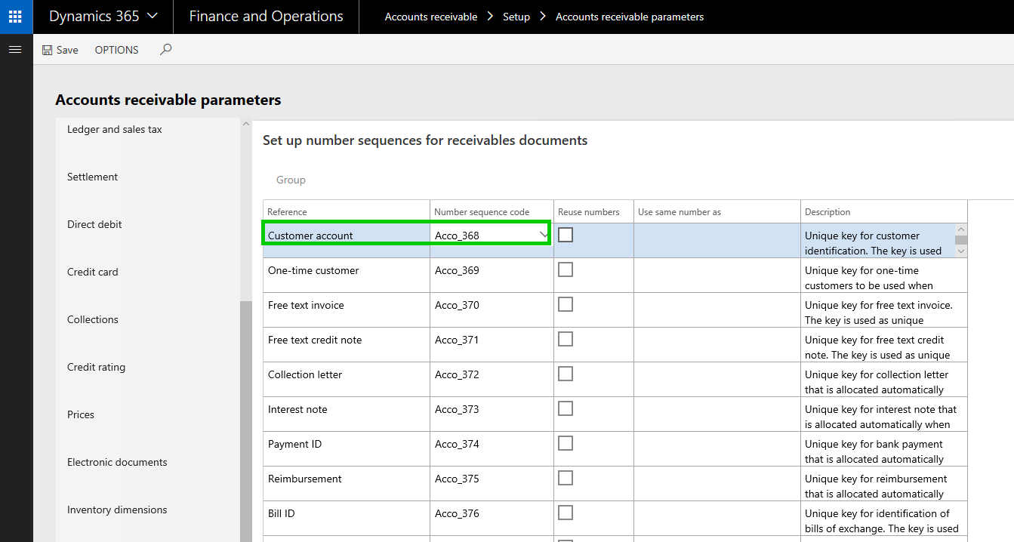Select the Credit card tab
Viewport: 1014px width, 542px height.
(x=93, y=272)
